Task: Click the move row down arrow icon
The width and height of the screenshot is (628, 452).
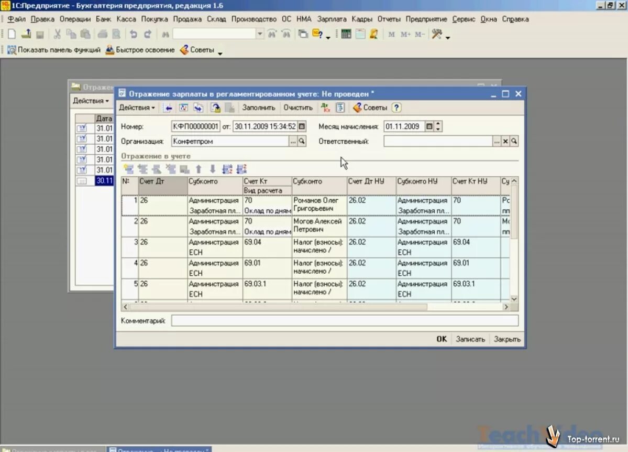Action: 213,169
